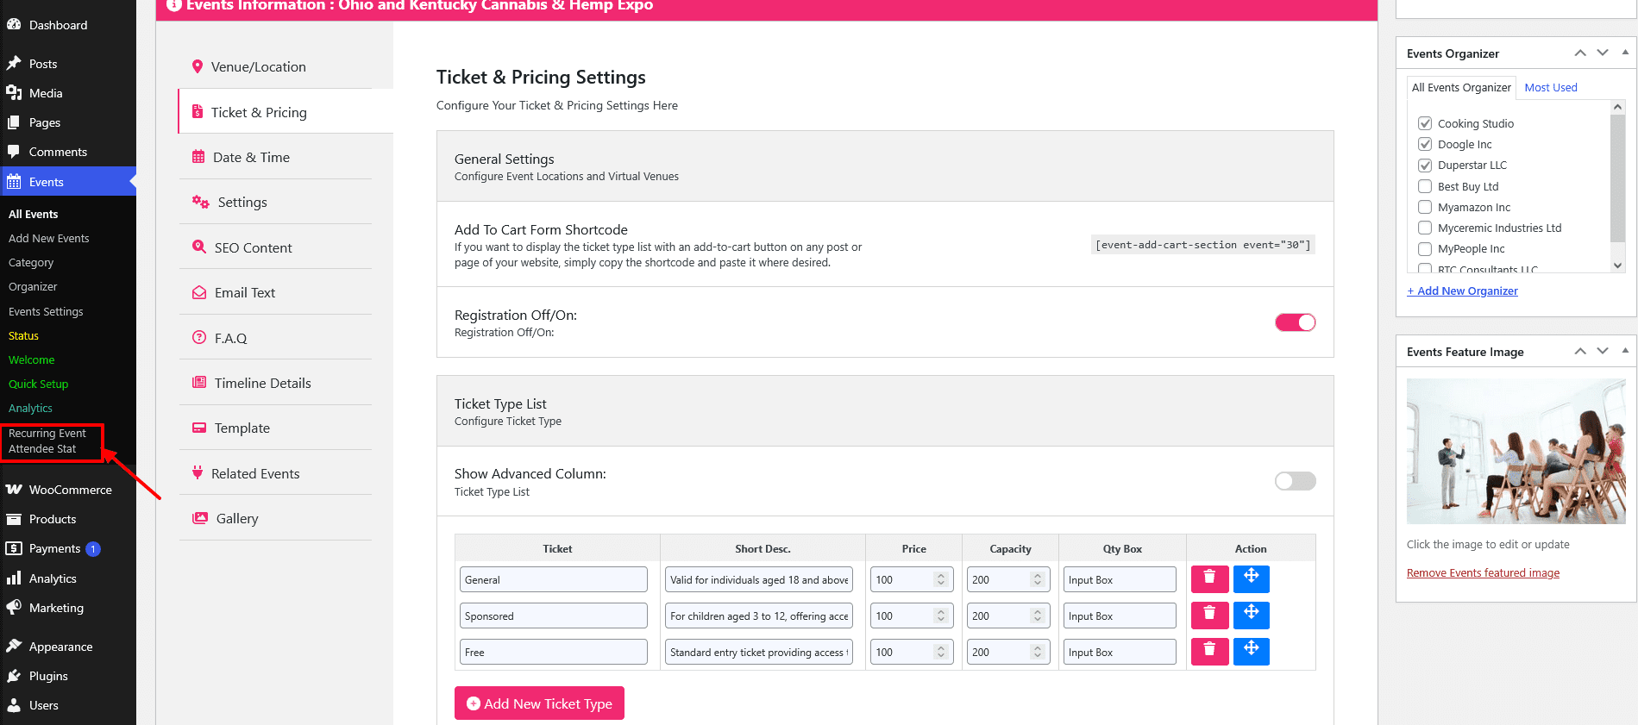The height and width of the screenshot is (725, 1638).
Task: Enable the Show Advanced Column toggle
Action: click(x=1295, y=481)
